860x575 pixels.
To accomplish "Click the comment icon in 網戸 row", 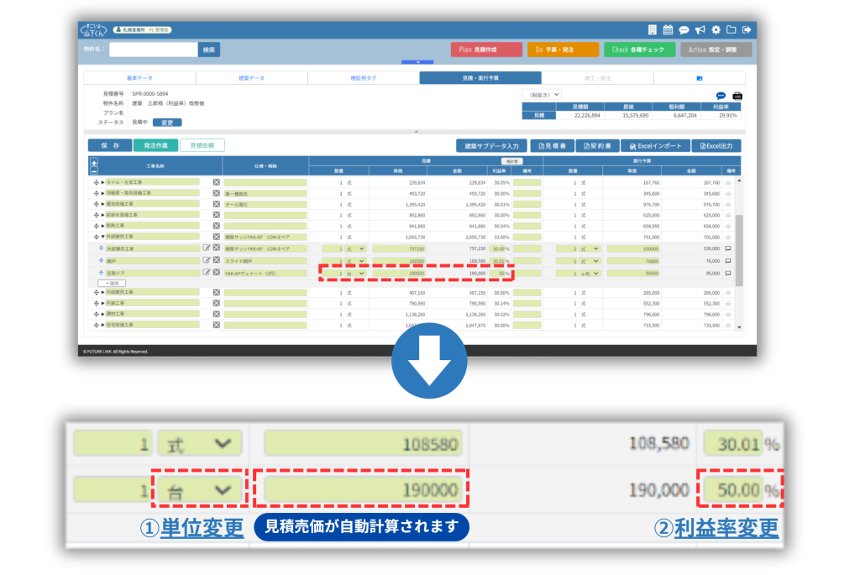I will (x=728, y=261).
